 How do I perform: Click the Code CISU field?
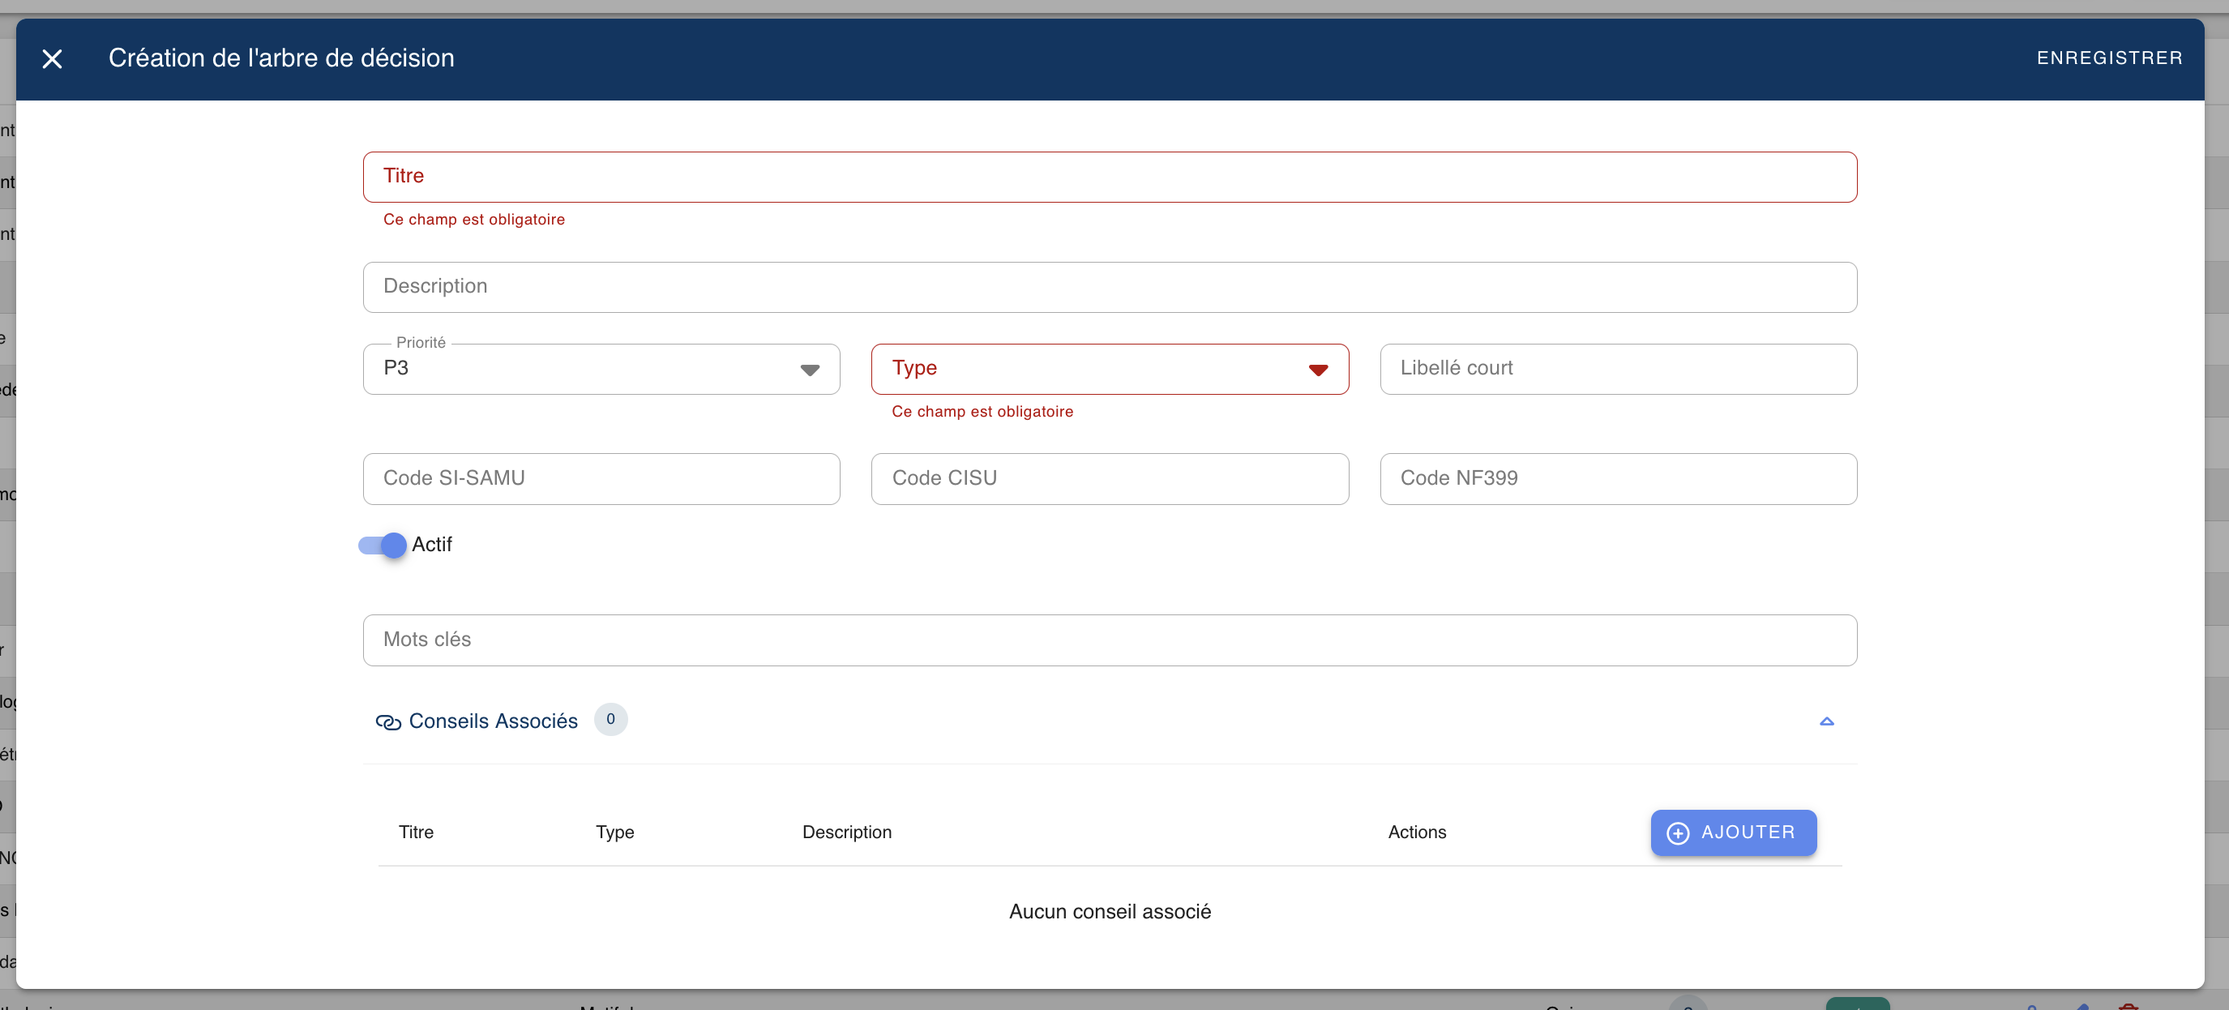click(1109, 478)
